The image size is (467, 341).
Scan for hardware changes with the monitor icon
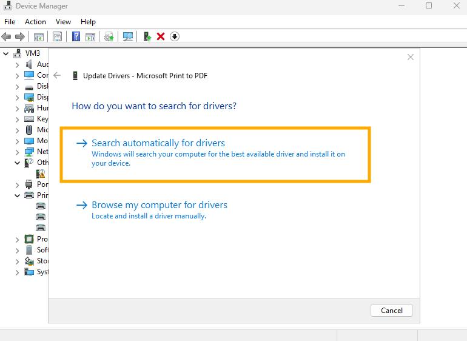click(x=128, y=36)
